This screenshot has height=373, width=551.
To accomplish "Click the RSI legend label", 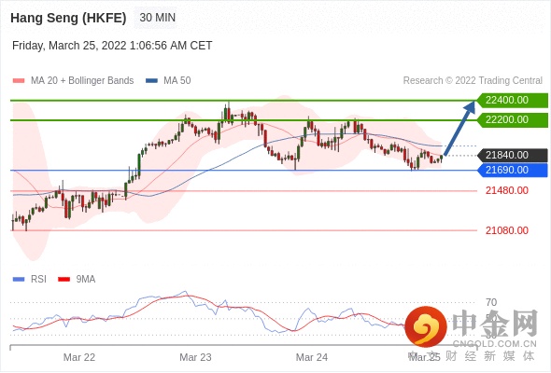I will [x=38, y=280].
